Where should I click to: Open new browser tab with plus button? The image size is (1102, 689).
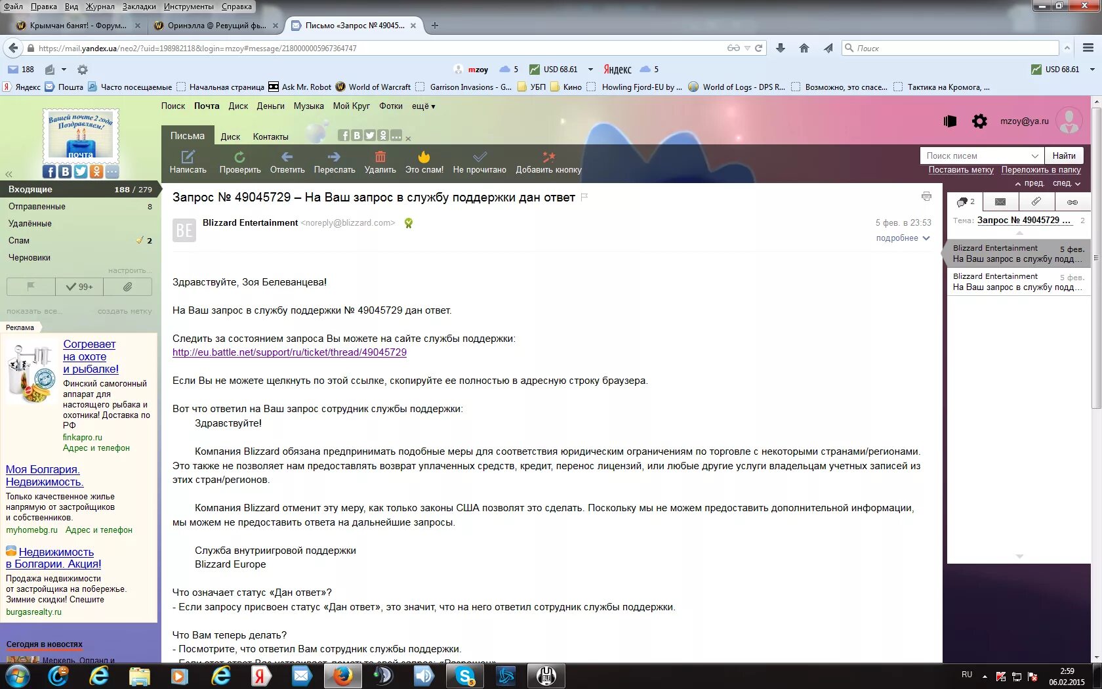tap(434, 26)
